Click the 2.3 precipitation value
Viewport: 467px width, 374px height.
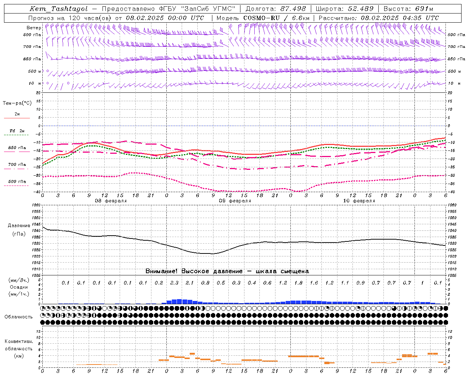[x=174, y=283]
